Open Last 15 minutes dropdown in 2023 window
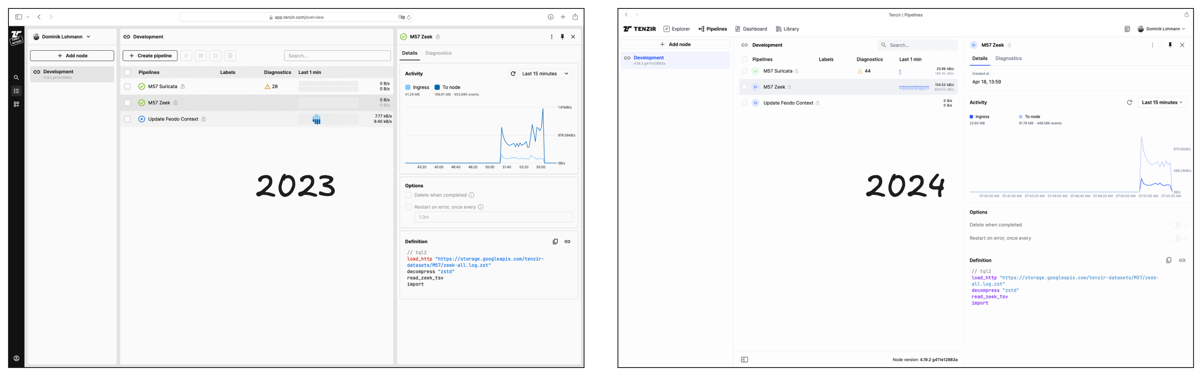The image size is (1202, 376). tap(546, 74)
